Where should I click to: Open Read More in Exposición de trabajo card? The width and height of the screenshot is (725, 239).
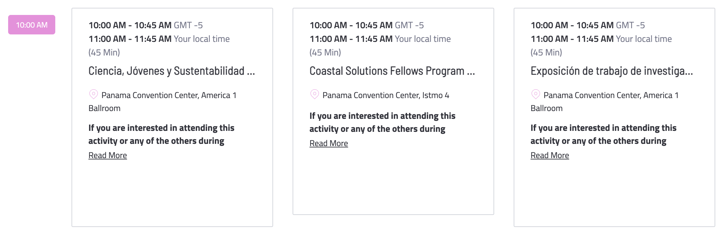(550, 155)
